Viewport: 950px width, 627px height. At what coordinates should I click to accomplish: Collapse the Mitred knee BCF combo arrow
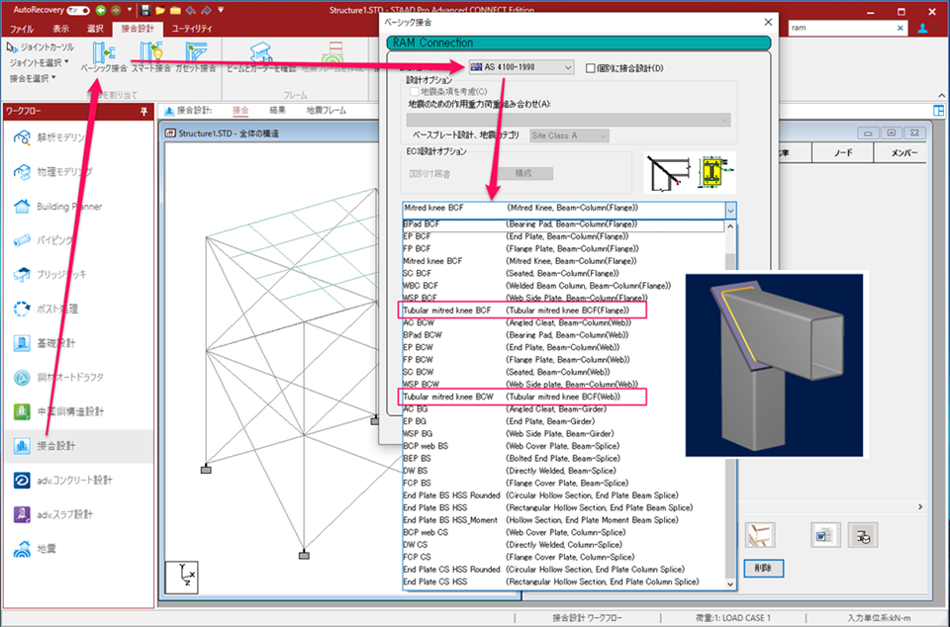click(x=730, y=210)
